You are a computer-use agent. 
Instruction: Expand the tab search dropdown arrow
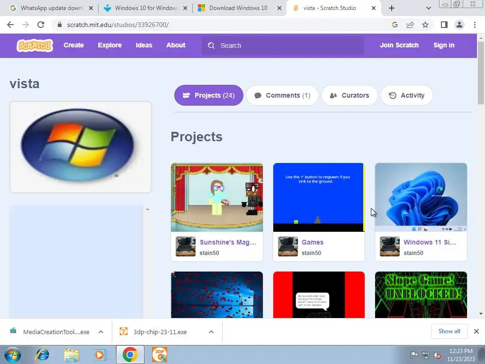428,8
